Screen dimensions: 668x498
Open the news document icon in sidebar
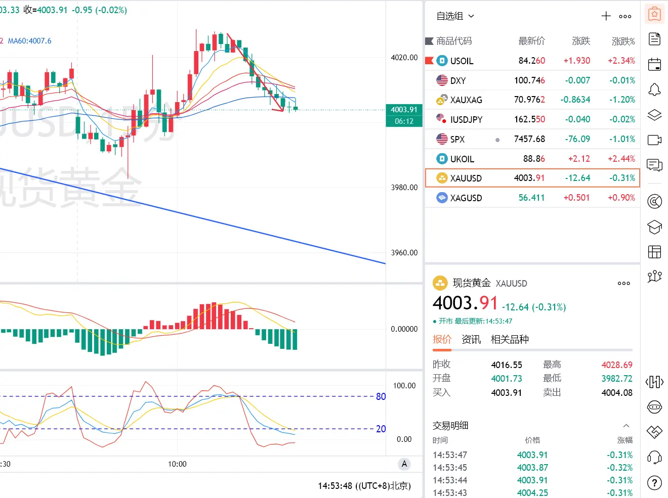[654, 39]
